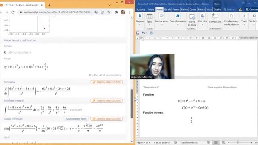Viewport: 258px width, 145px height.
Task: Switch to Read Mode view icon
Action: tap(208, 143)
